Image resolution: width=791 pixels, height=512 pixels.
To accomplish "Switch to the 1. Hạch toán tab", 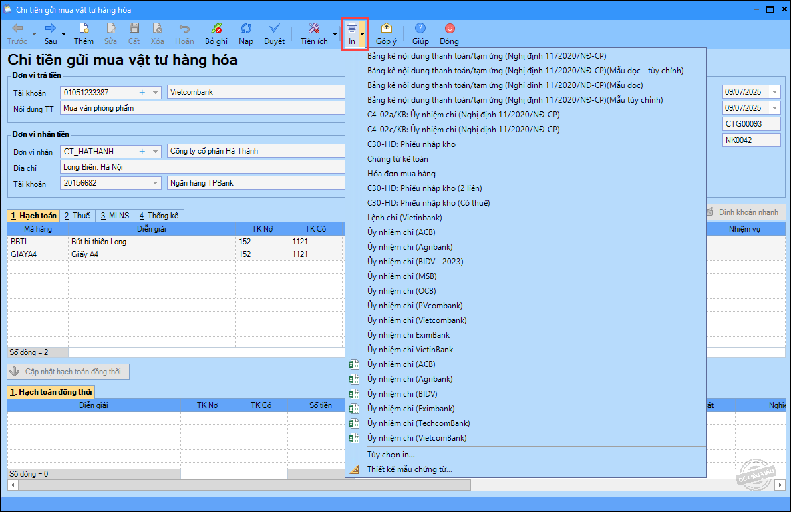I will (33, 216).
